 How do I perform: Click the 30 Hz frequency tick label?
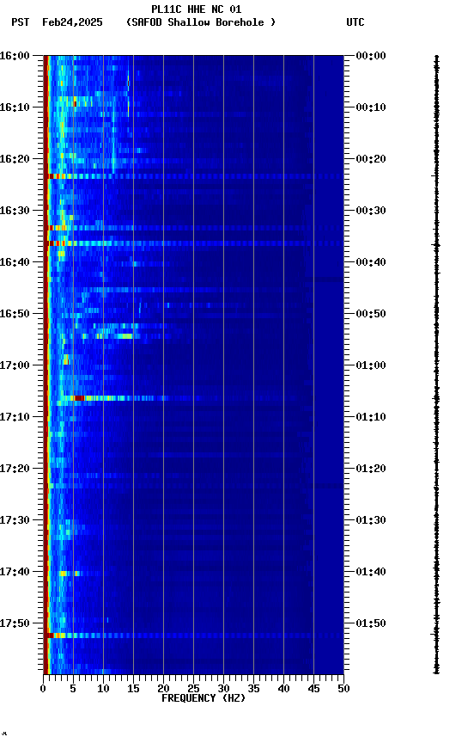click(x=224, y=689)
